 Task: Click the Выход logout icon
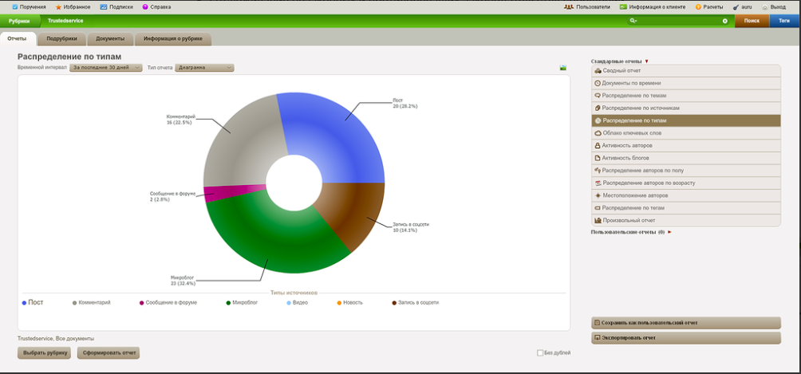[x=765, y=7]
